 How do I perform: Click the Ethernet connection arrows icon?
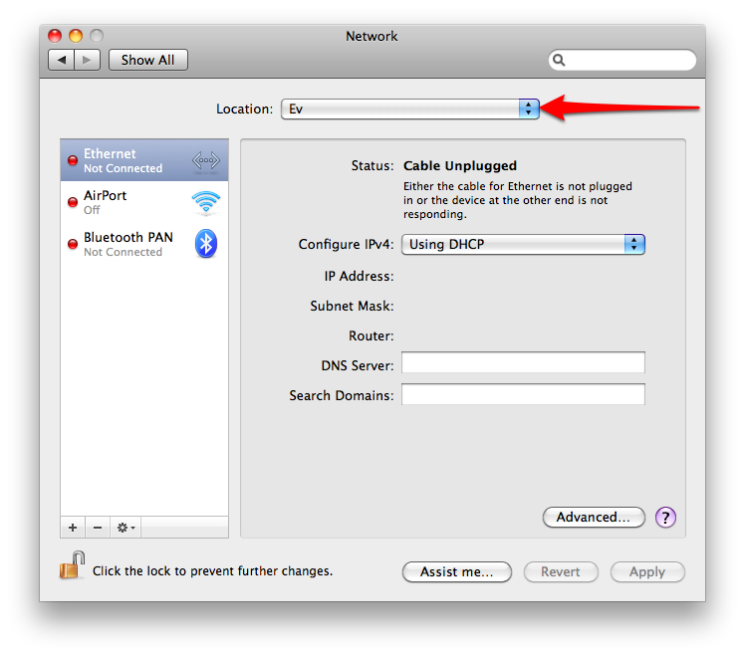206,161
